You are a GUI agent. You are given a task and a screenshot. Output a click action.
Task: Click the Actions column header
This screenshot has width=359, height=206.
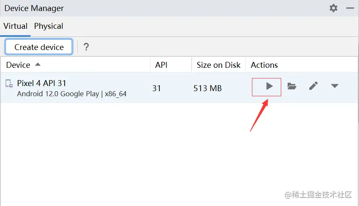point(264,65)
